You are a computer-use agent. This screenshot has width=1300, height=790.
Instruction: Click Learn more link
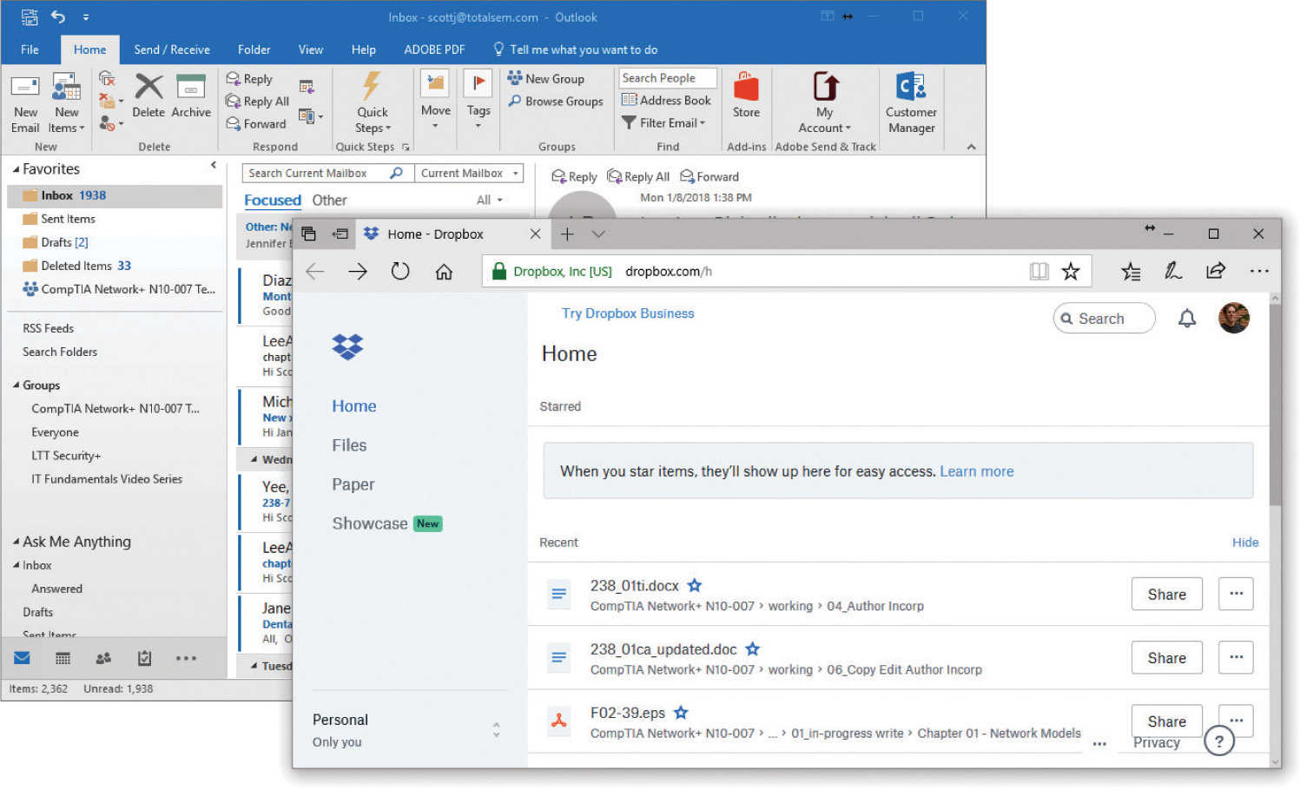(x=976, y=471)
